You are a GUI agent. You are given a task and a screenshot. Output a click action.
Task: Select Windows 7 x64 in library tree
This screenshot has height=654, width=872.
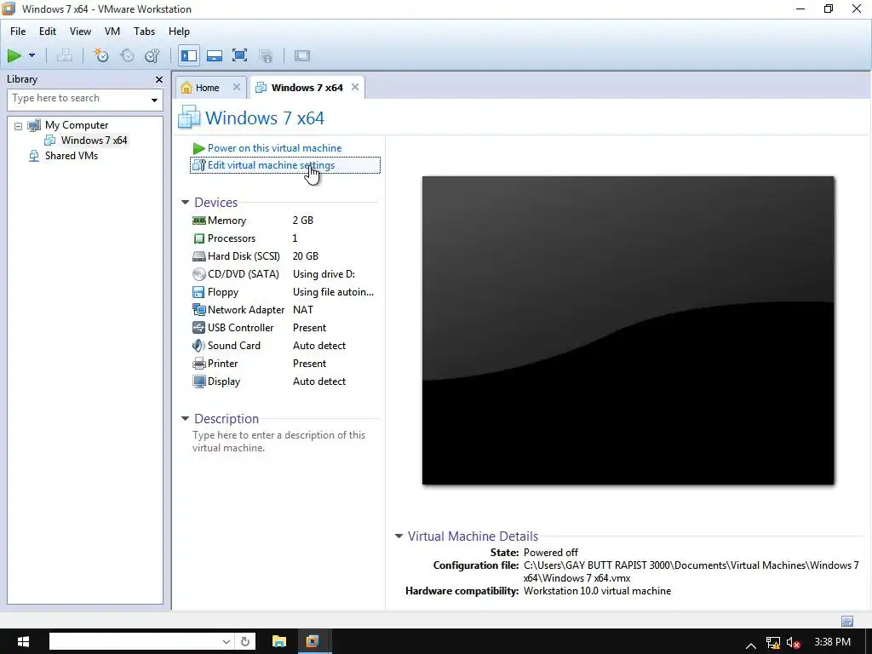[x=94, y=141]
